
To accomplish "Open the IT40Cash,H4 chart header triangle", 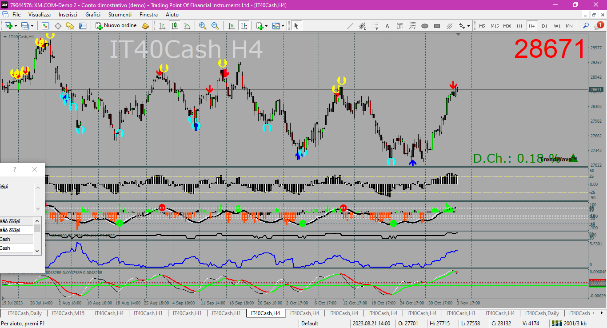I will pos(5,36).
